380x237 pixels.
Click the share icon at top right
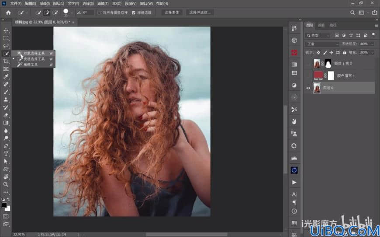375,13
